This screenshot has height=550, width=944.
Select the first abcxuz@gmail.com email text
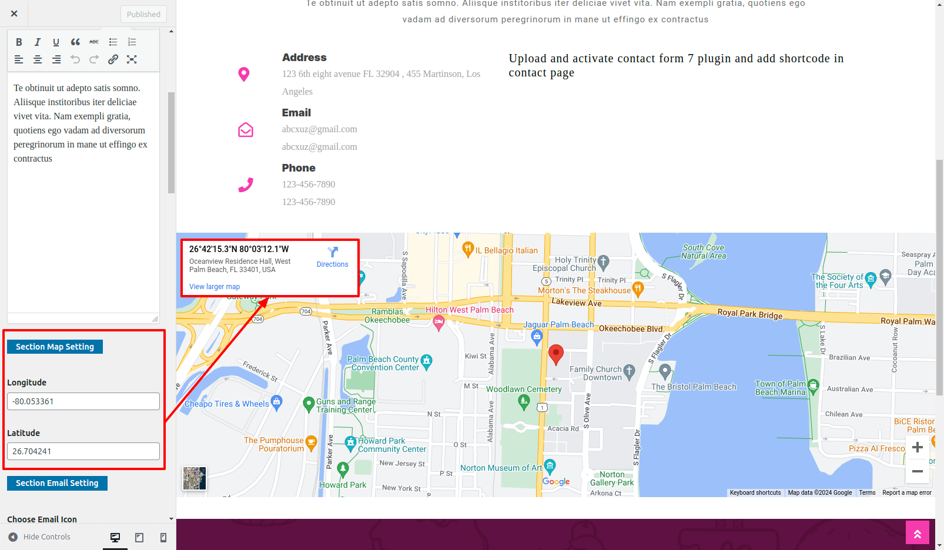(319, 129)
